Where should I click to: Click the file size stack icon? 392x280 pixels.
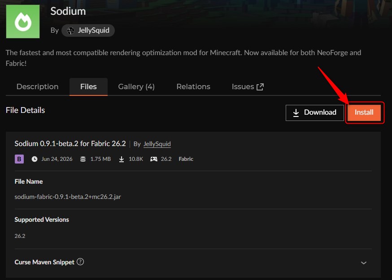(x=83, y=159)
